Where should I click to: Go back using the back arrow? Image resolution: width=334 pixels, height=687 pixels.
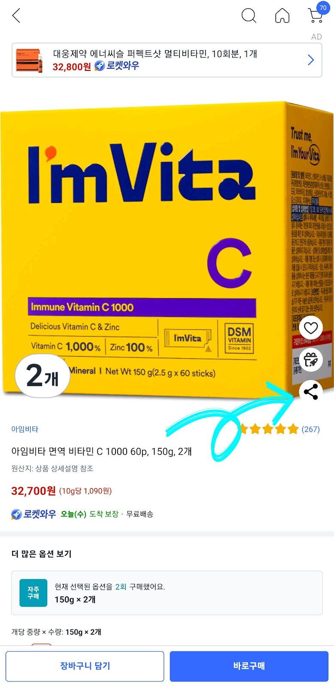tap(16, 16)
